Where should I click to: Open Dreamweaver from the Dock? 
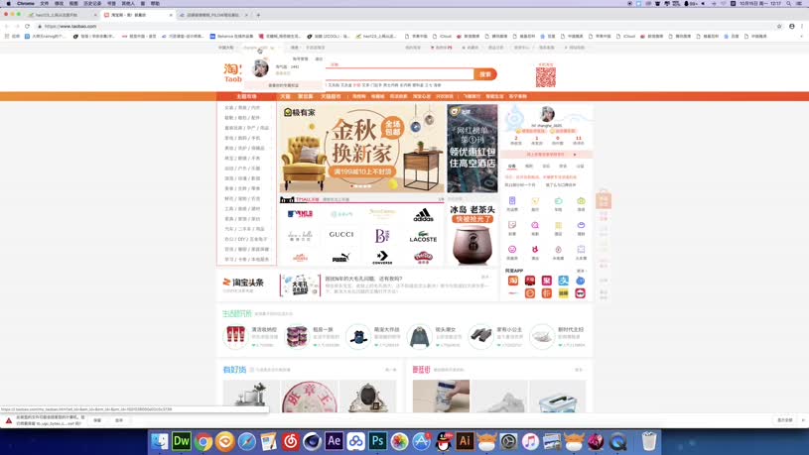181,441
